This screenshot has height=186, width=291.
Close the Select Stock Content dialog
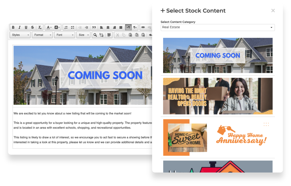pyautogui.click(x=273, y=11)
